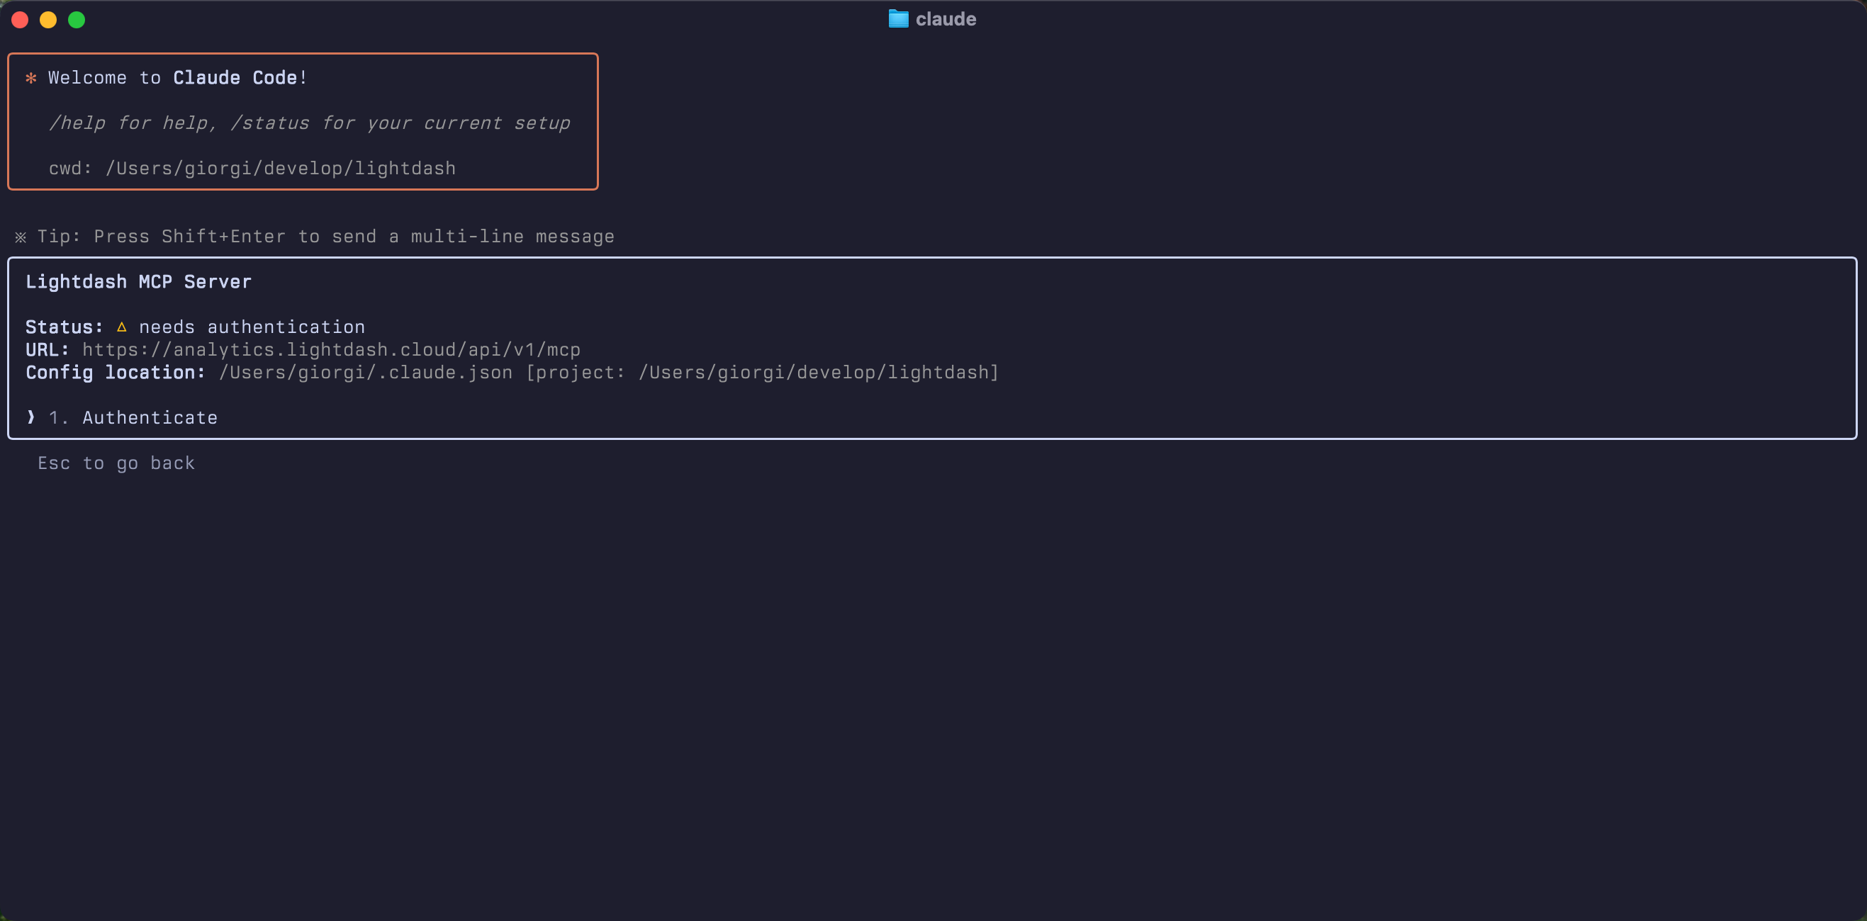Select the Authenticate menu option
Viewport: 1867px width, 921px height.
[x=150, y=417]
